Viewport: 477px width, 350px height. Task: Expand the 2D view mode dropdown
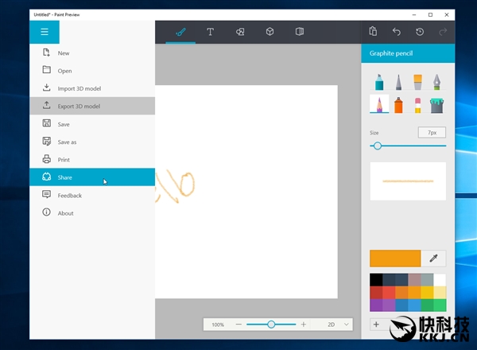point(338,325)
